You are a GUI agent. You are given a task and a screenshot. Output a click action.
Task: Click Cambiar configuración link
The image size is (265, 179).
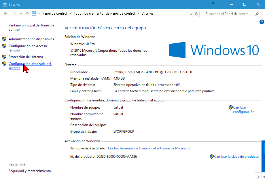243,109
